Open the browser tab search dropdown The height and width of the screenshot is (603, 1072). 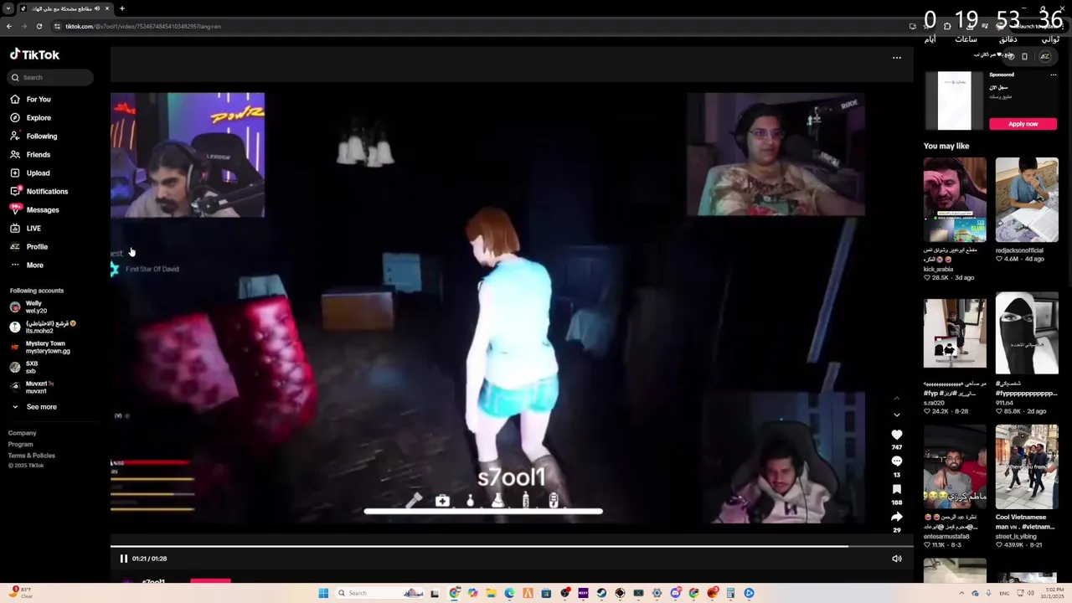tap(7, 8)
